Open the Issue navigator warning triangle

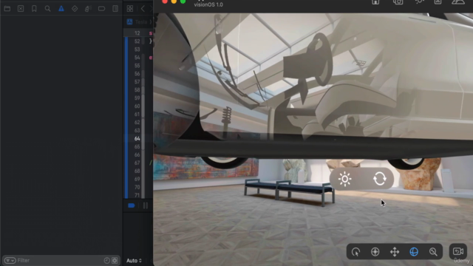click(x=61, y=8)
